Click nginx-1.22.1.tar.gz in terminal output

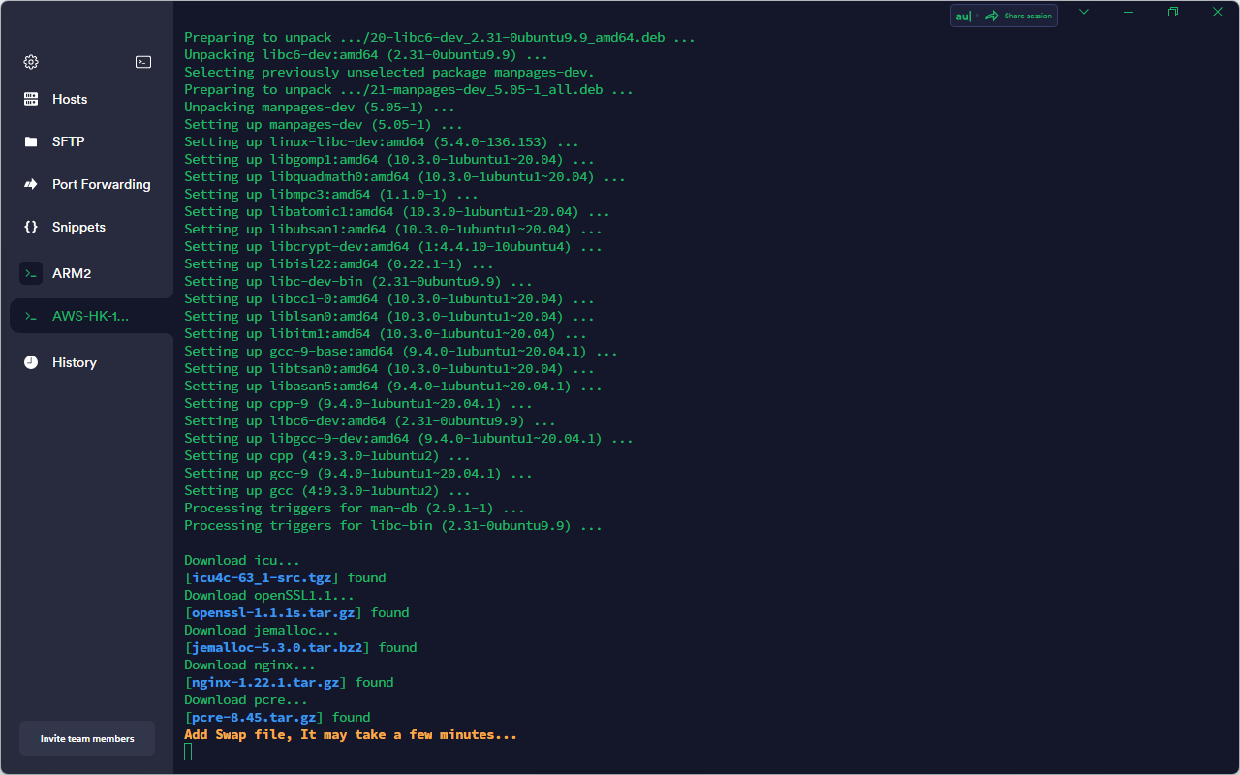click(x=265, y=682)
